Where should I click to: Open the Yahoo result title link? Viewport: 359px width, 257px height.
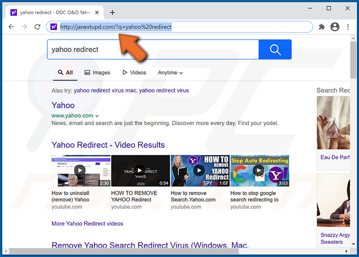click(63, 105)
